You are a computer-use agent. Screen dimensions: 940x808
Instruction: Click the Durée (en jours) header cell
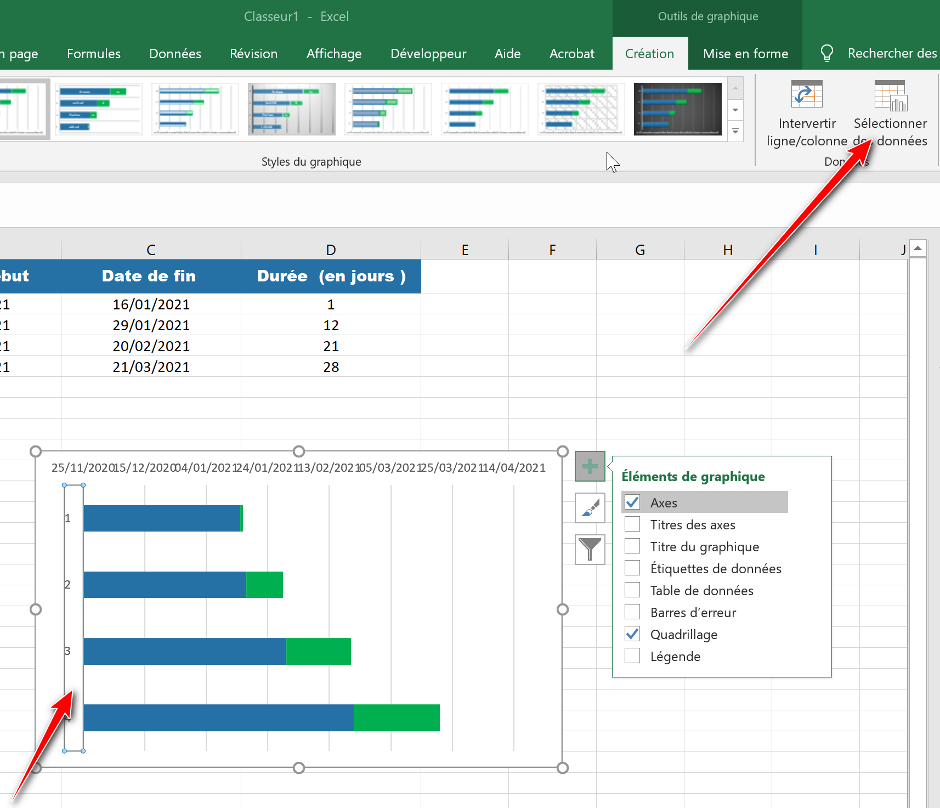pyautogui.click(x=331, y=276)
